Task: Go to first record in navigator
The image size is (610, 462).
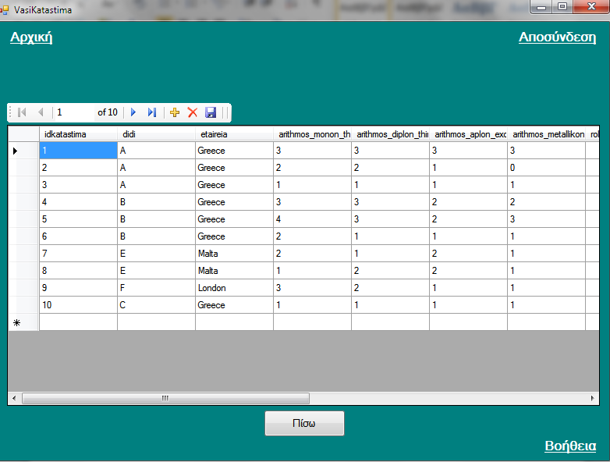Action: (22, 112)
